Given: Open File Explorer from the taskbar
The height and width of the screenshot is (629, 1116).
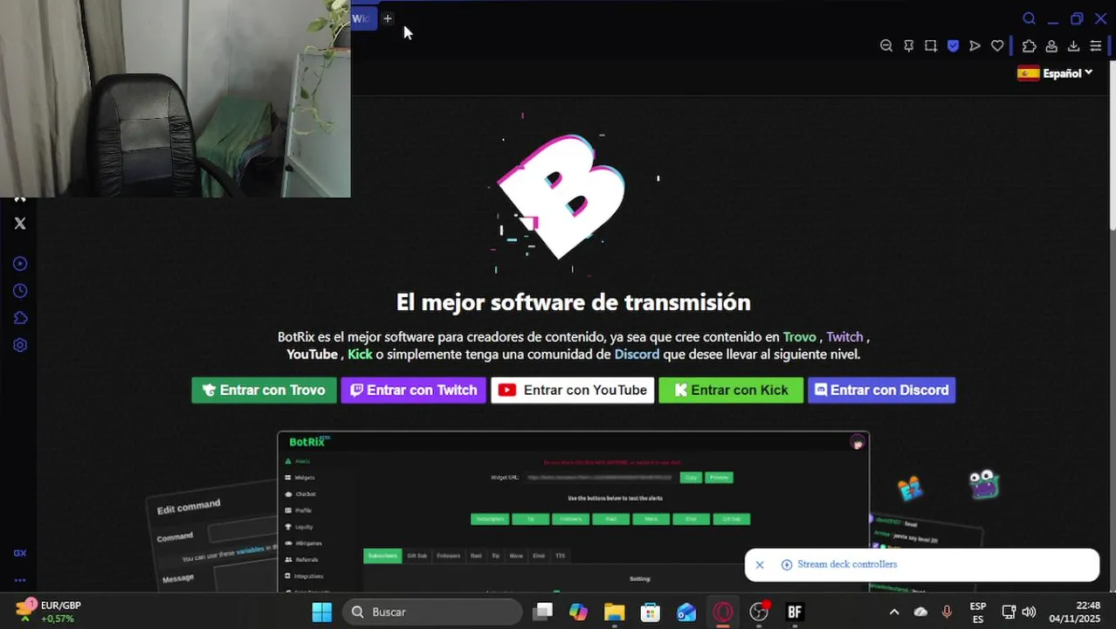Looking at the screenshot, I should [x=614, y=612].
